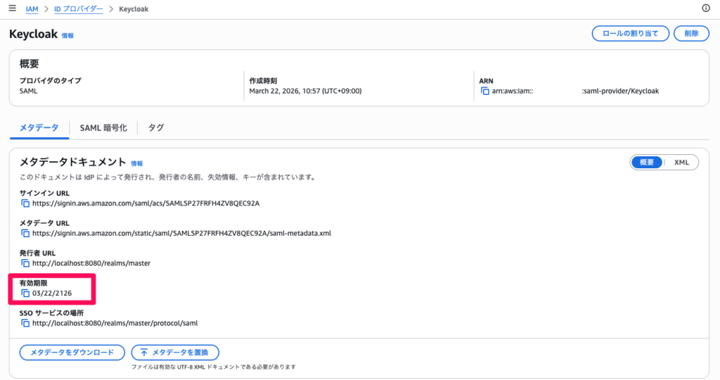Open 情報 link next to Keycloak title
720x380 pixels.
pos(67,35)
